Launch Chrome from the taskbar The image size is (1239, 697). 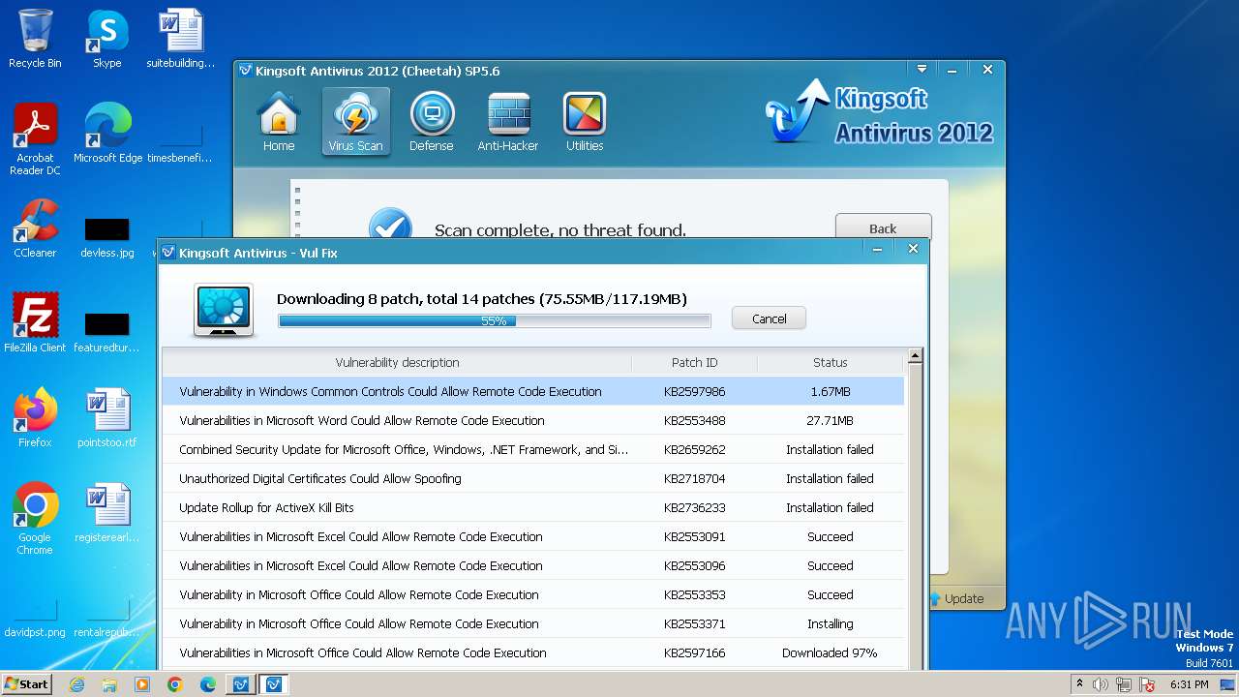coord(175,684)
